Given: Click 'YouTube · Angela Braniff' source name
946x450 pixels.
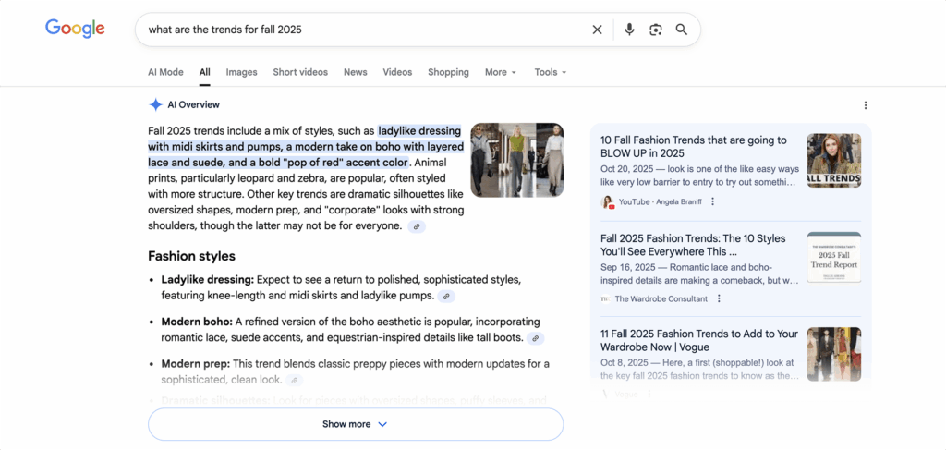Looking at the screenshot, I should pos(660,202).
